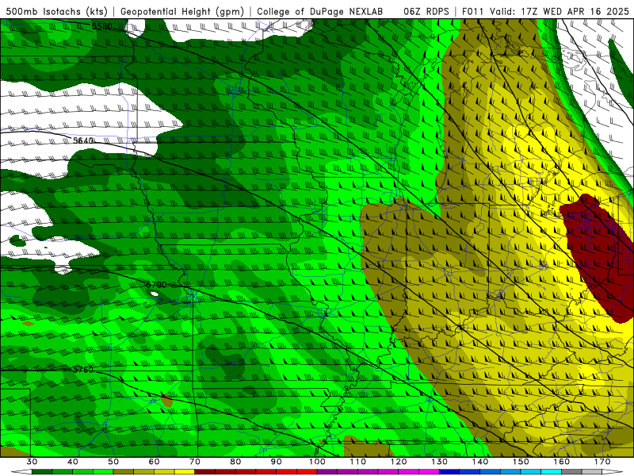Click the 50 value on the color scale
The width and height of the screenshot is (634, 476).
[113, 462]
